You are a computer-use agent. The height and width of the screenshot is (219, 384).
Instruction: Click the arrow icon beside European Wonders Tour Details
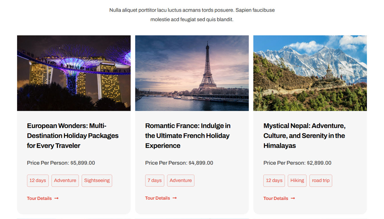(x=57, y=198)
